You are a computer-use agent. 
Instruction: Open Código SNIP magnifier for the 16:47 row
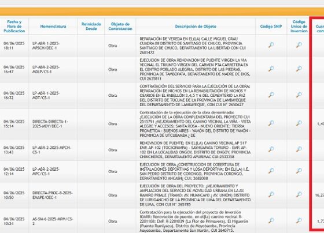click(x=271, y=69)
